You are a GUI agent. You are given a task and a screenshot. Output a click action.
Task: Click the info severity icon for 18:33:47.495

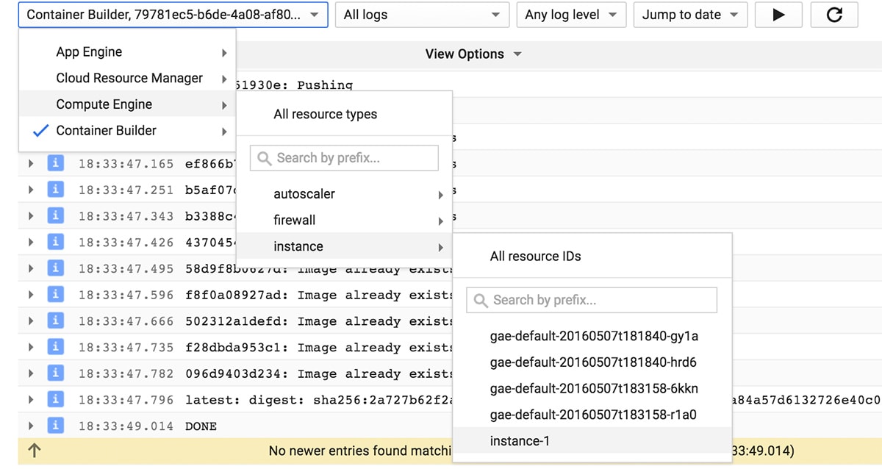54,268
